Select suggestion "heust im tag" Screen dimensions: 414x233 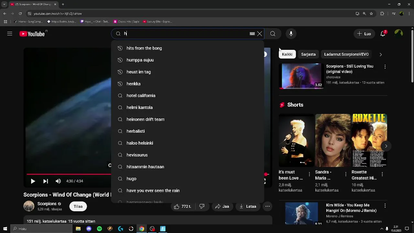[x=188, y=72]
